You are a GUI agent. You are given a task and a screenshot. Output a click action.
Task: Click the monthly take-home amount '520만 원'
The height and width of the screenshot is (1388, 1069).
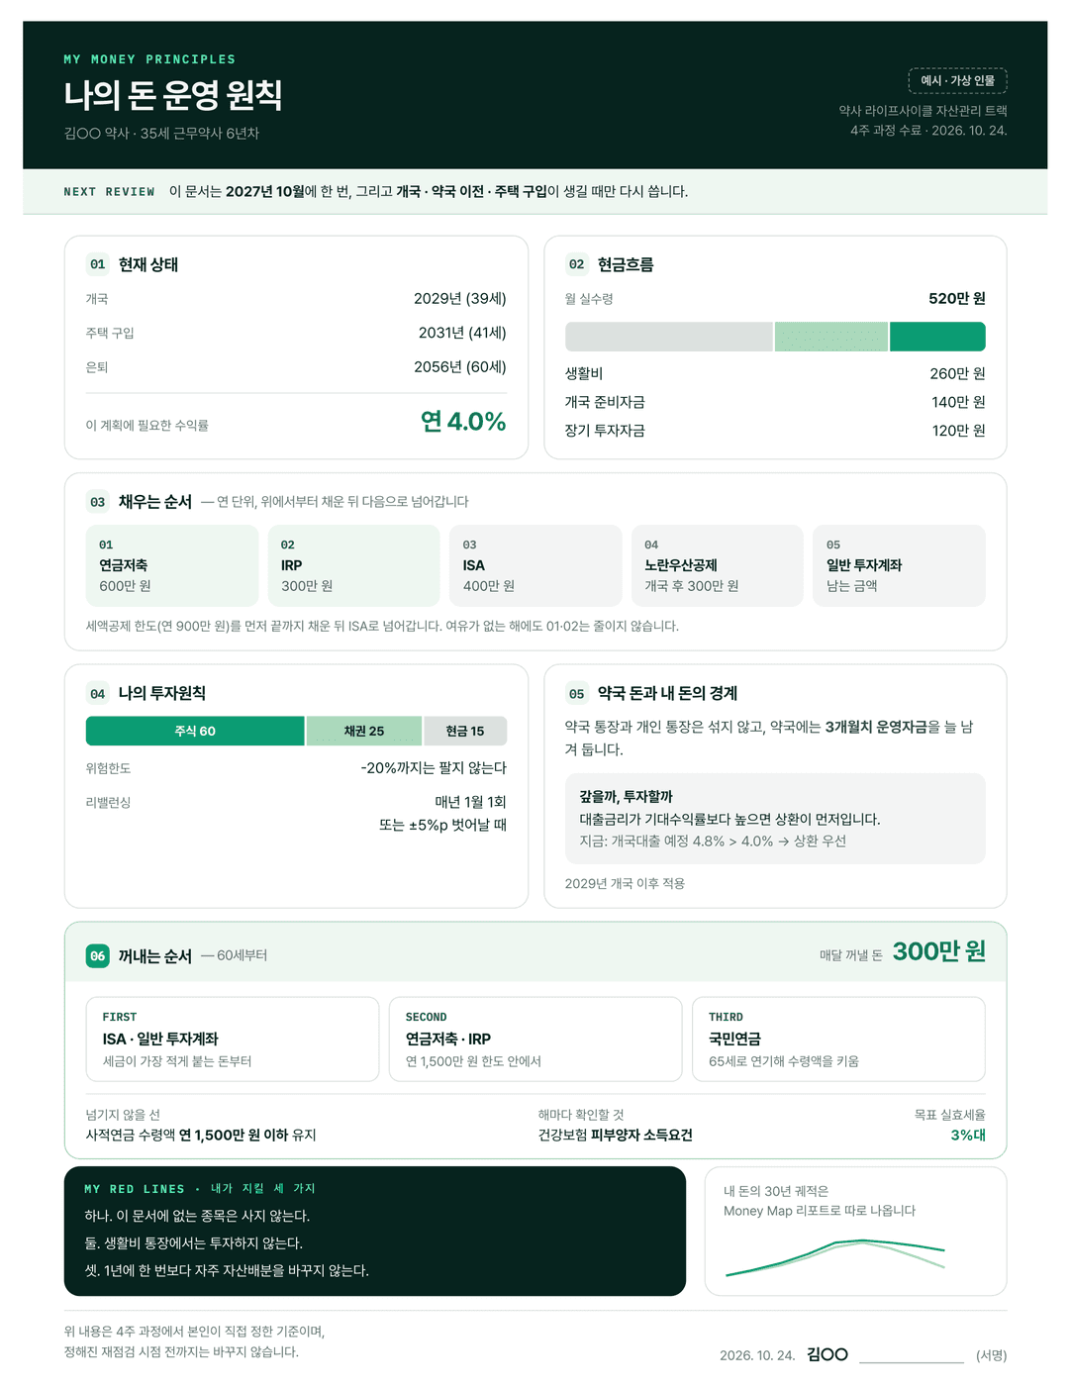(957, 299)
